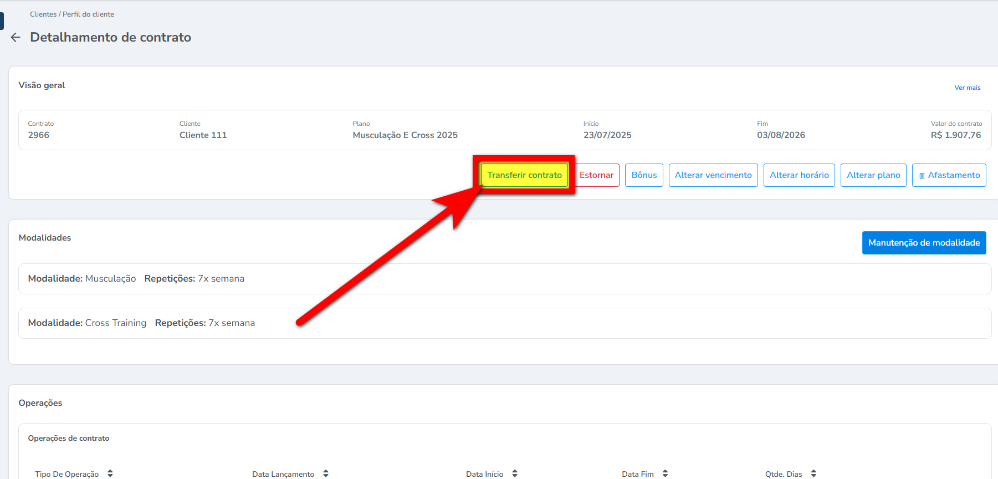Open Perfil do cliente breadcrumb
This screenshot has width=998, height=479.
(x=88, y=14)
